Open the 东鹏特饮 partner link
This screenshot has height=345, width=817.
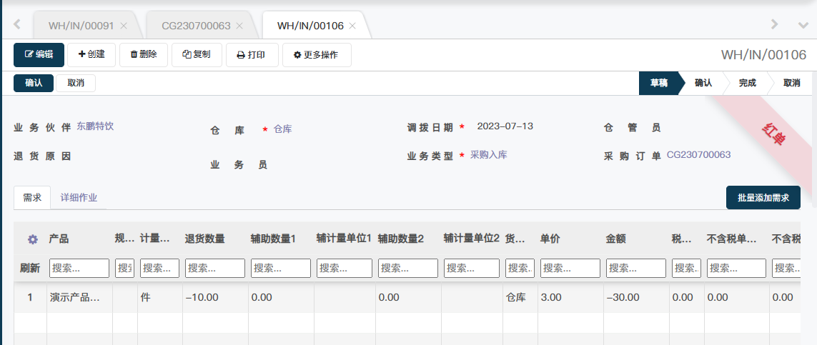pos(95,126)
